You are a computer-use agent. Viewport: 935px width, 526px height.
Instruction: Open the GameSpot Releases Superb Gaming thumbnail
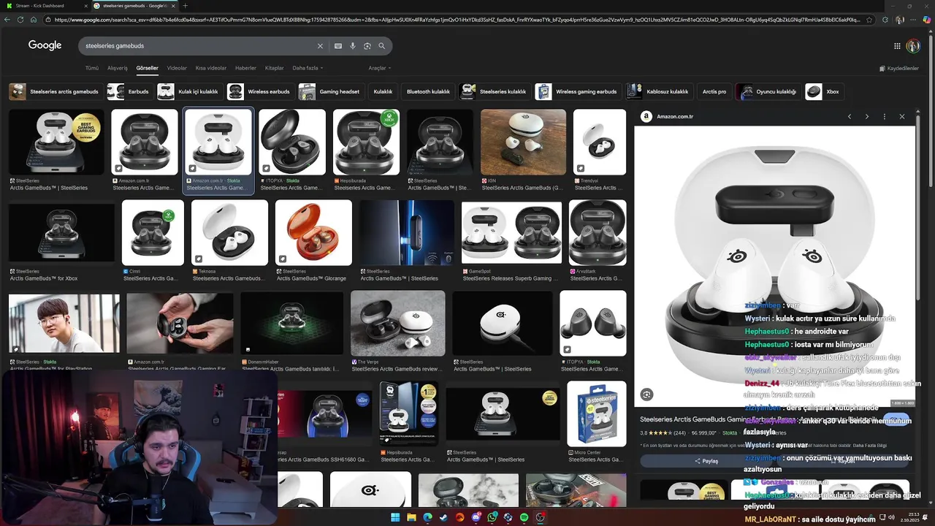tap(511, 233)
